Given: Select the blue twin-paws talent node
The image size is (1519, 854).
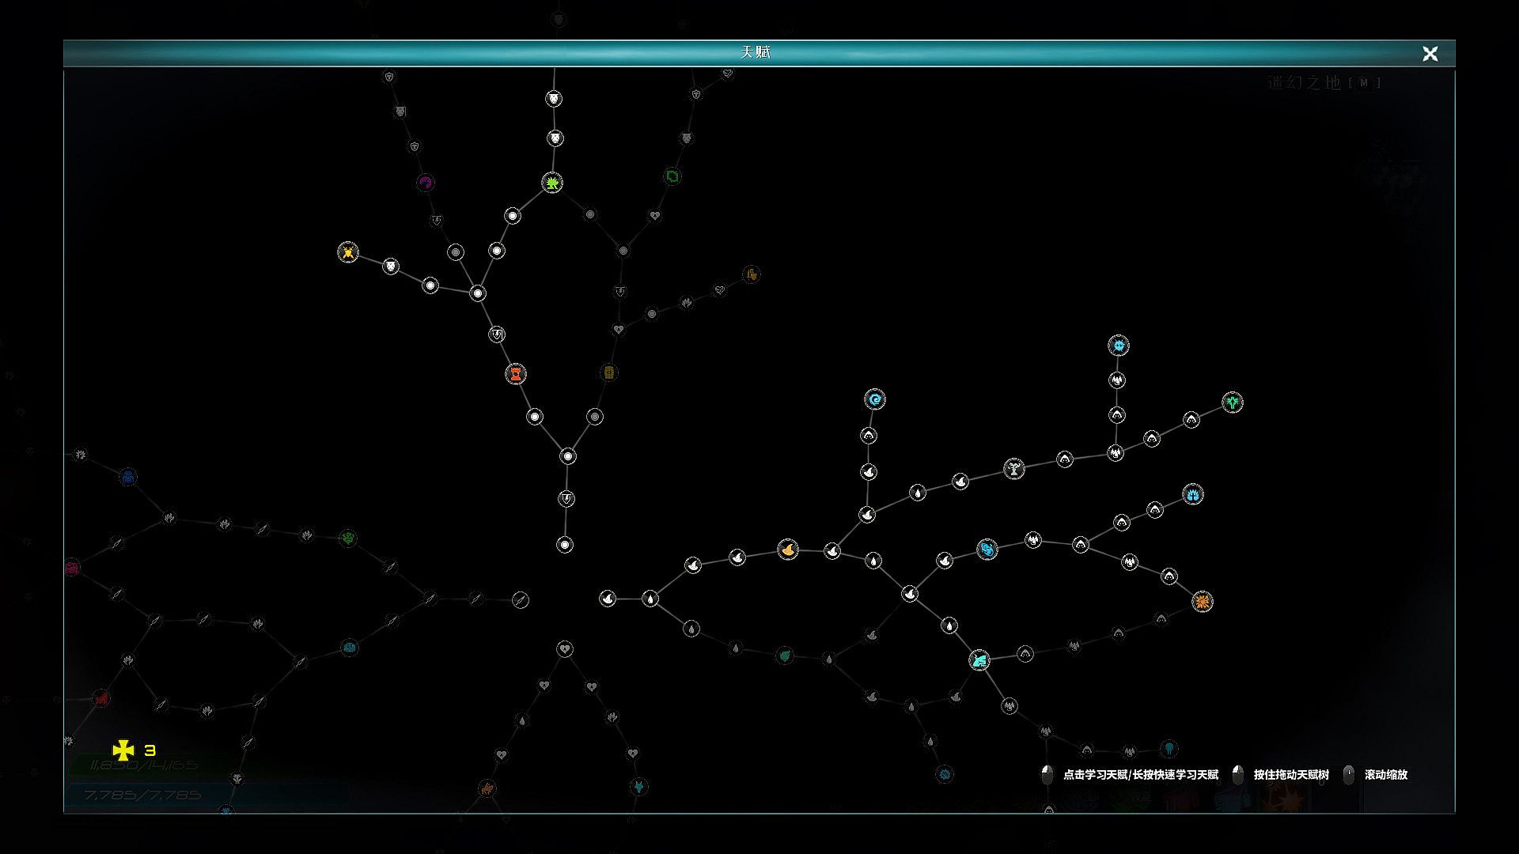Looking at the screenshot, I should click(1192, 495).
